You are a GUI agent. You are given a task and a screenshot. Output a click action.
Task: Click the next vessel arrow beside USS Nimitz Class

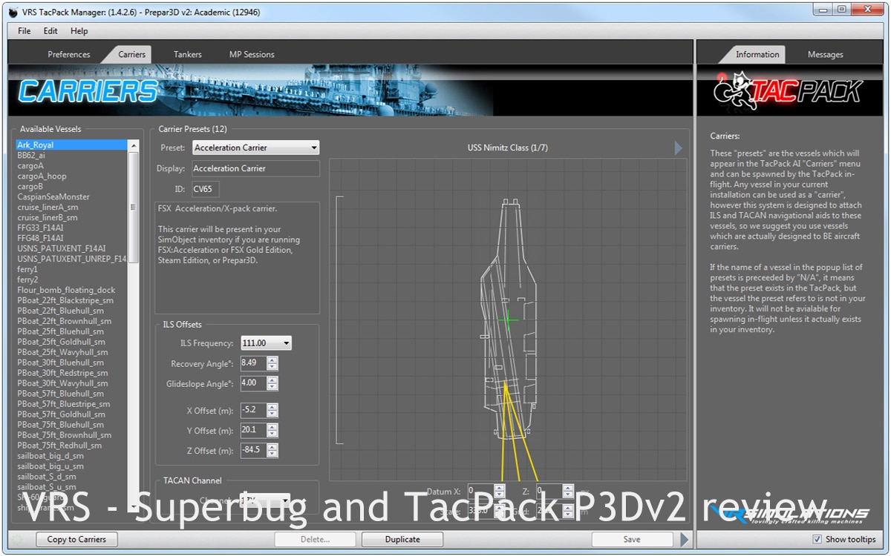678,148
